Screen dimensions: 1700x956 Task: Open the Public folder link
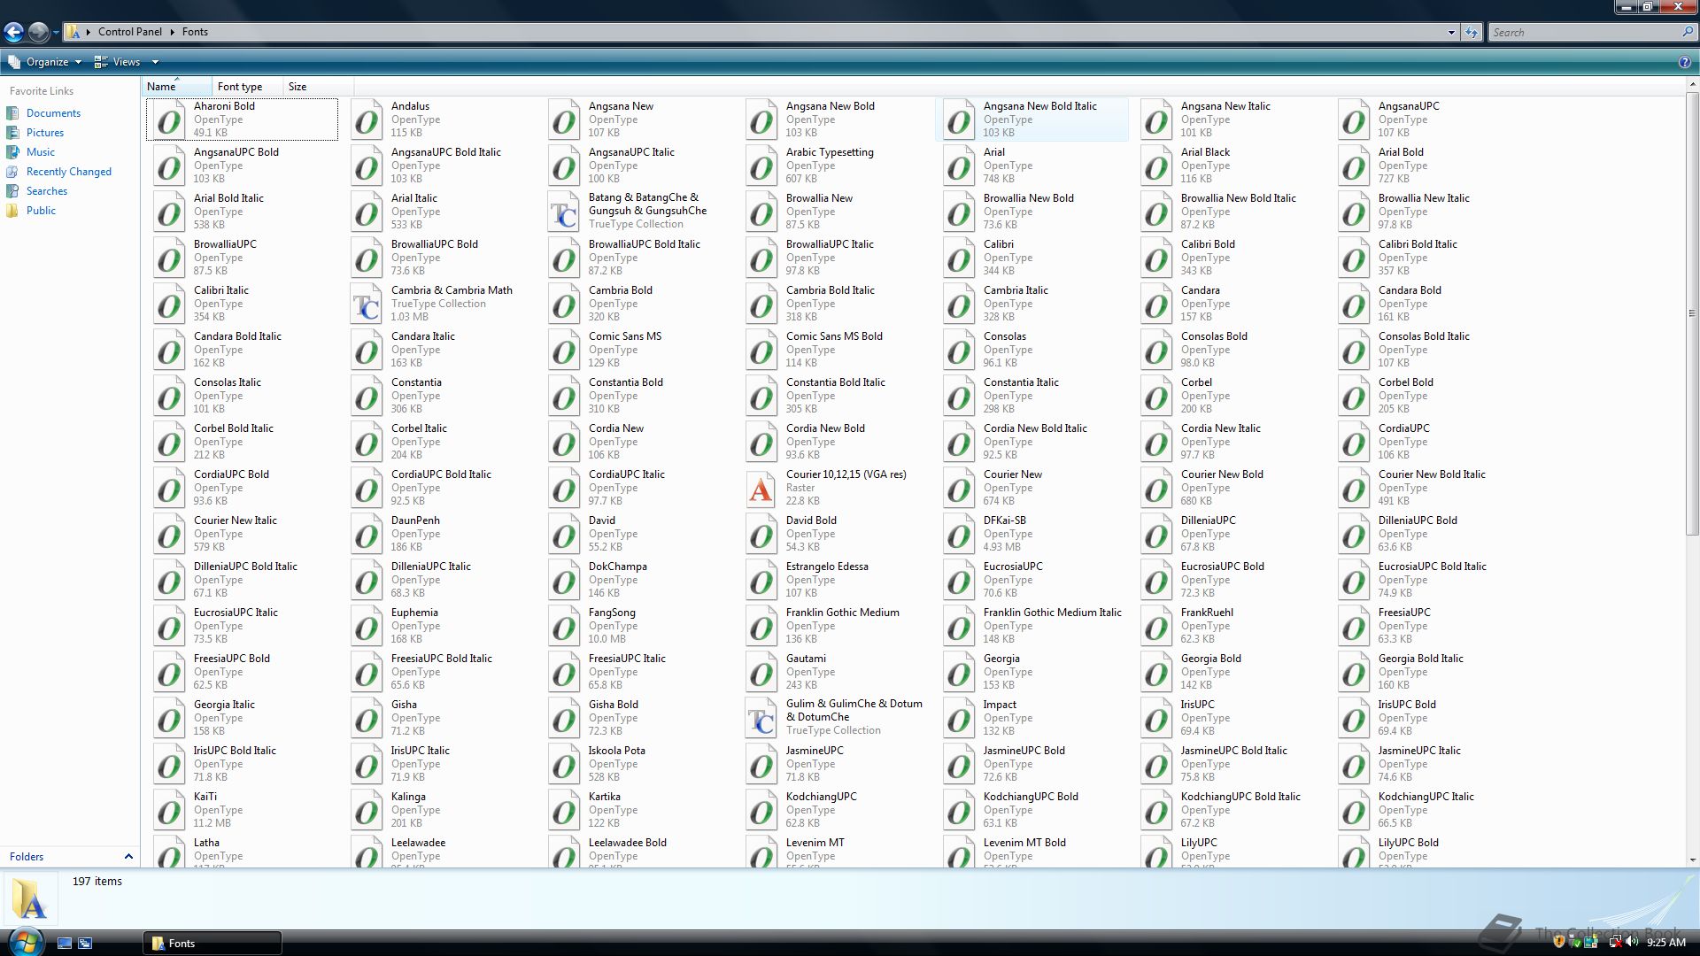pyautogui.click(x=41, y=211)
